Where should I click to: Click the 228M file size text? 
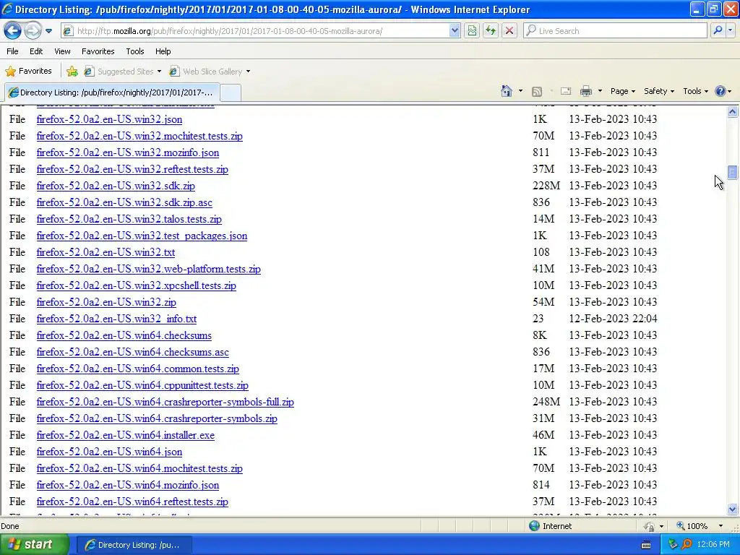pos(546,186)
